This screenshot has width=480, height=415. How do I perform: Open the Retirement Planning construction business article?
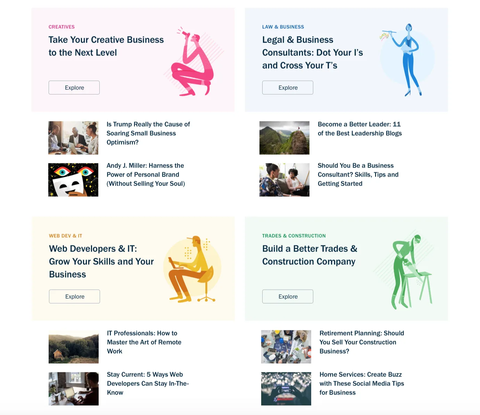point(362,342)
